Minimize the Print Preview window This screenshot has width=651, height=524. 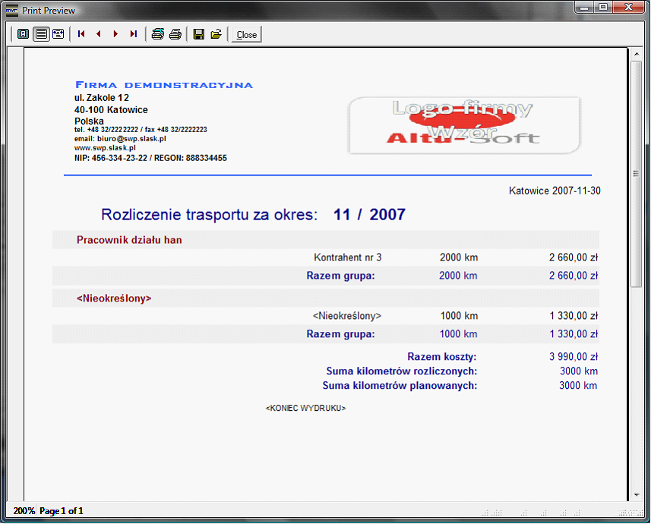coord(583,8)
